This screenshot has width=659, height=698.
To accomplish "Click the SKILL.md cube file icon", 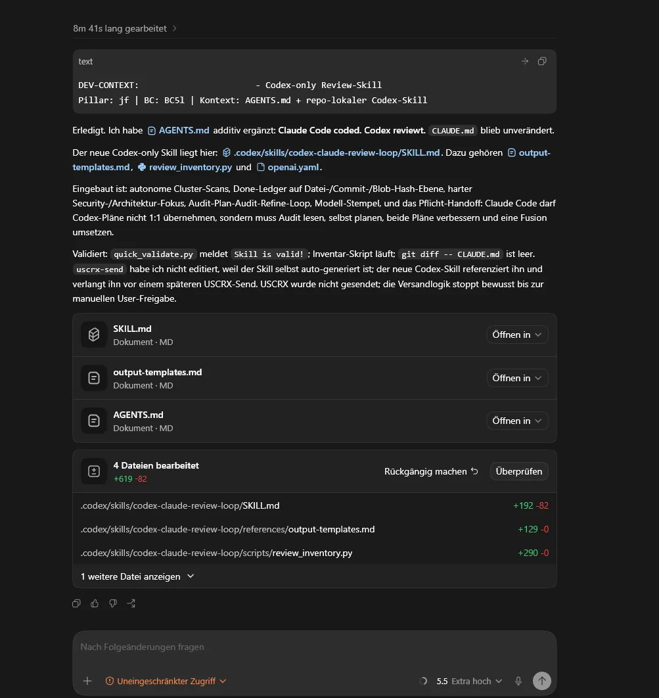I will [94, 335].
